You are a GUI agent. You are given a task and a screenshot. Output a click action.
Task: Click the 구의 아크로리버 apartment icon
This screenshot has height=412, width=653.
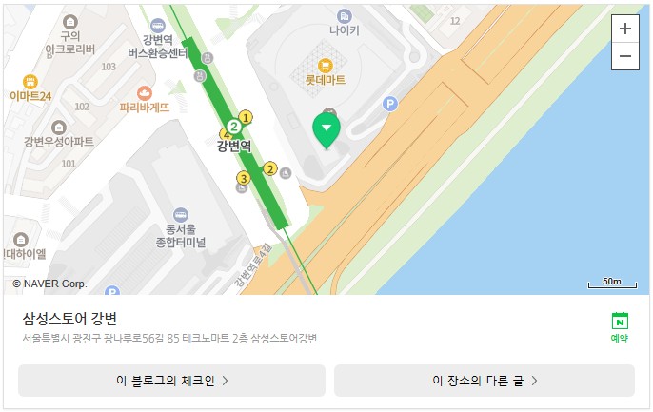point(69,21)
